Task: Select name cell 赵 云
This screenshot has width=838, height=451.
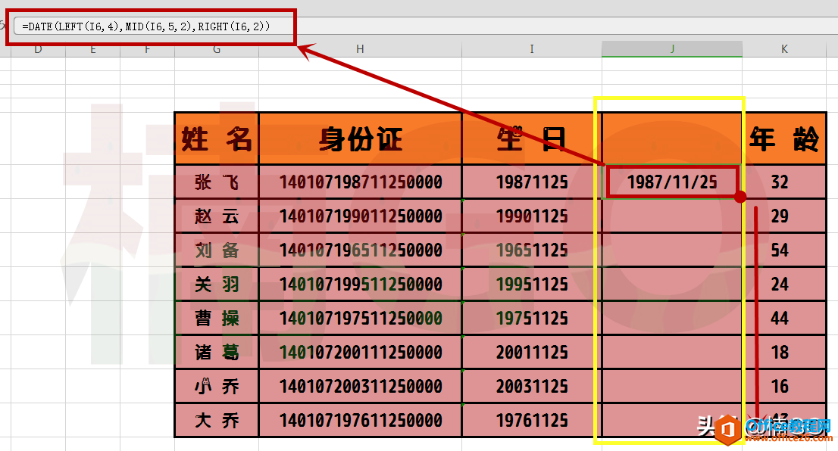Action: 217,216
